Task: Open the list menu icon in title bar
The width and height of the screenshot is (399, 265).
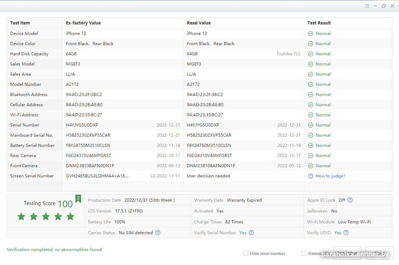Action: tap(367, 6)
